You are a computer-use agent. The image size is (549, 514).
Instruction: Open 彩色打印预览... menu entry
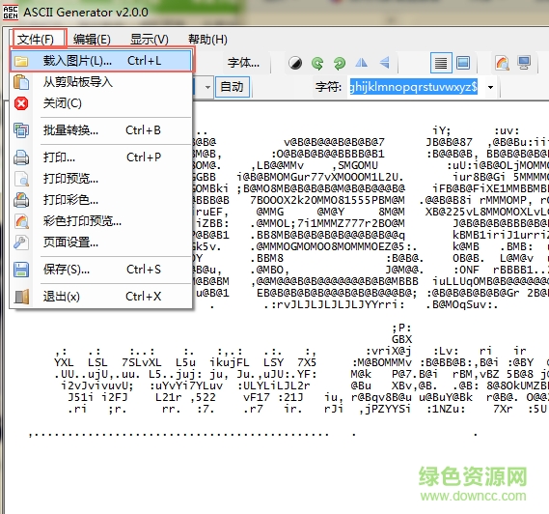click(101, 221)
